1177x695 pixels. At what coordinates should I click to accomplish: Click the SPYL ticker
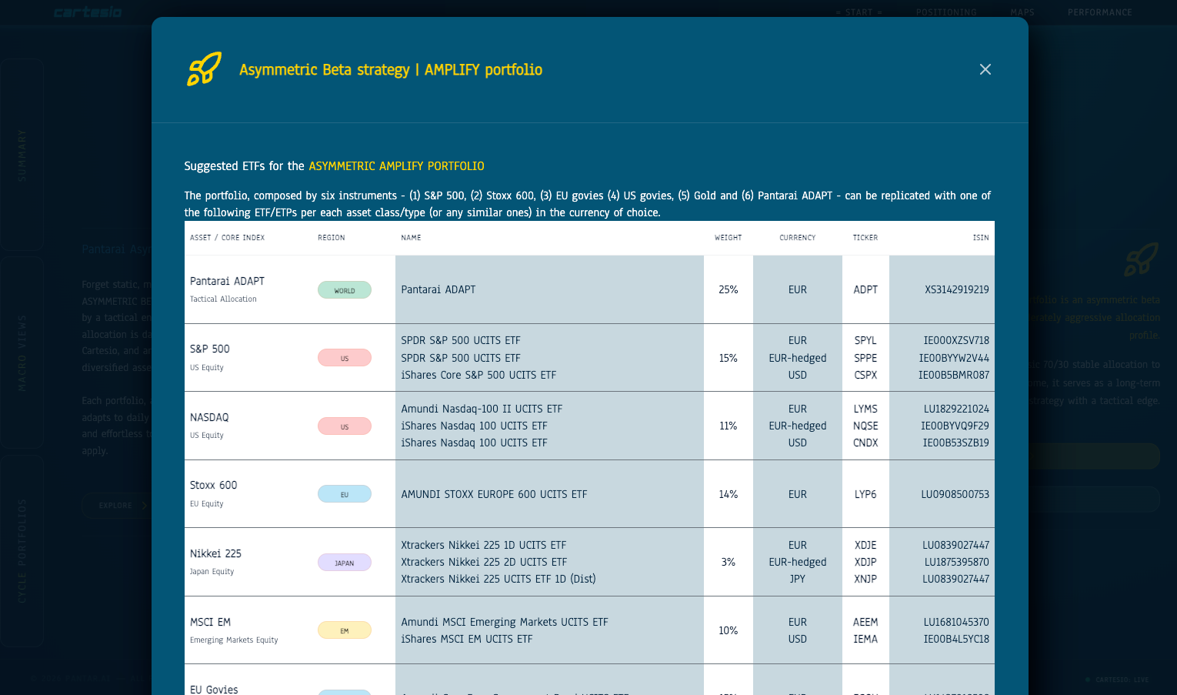(x=865, y=341)
